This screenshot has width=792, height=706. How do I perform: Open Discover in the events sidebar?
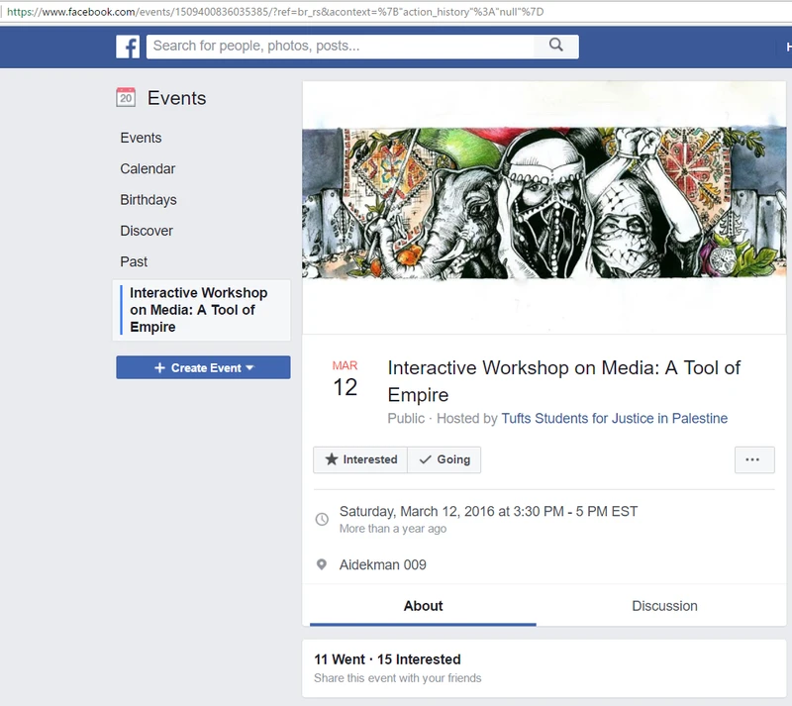(147, 231)
